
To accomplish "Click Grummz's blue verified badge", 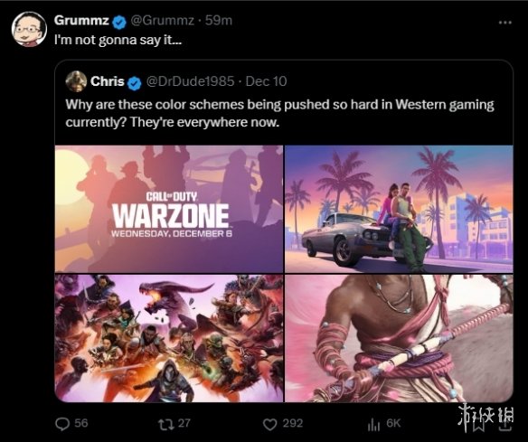I will (x=118, y=22).
